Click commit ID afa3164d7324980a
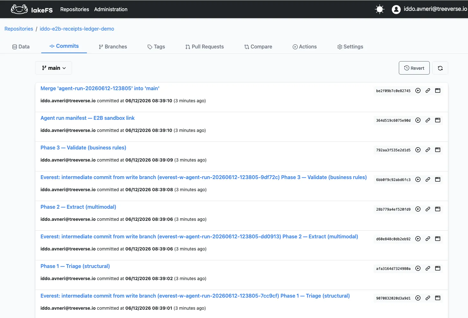 pyautogui.click(x=393, y=269)
